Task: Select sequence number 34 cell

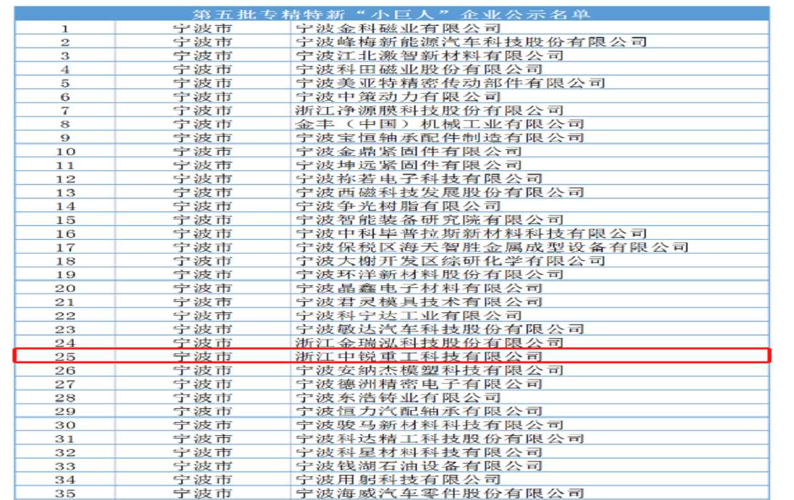Action: click(65, 480)
